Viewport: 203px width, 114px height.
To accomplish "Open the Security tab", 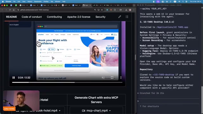I will tap(101, 17).
